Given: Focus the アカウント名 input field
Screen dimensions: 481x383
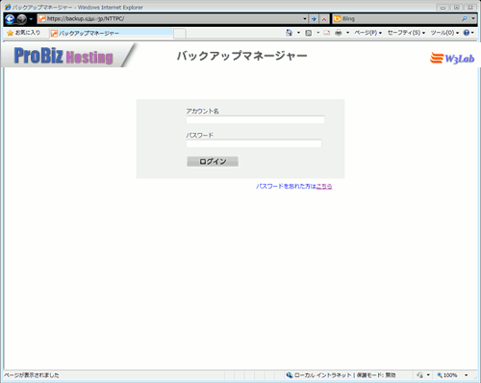Looking at the screenshot, I should coord(255,119).
